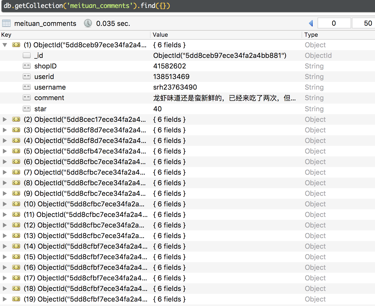The width and height of the screenshot is (375, 306).
Task: Expand document (2) disclosure triangle
Action: [5, 119]
